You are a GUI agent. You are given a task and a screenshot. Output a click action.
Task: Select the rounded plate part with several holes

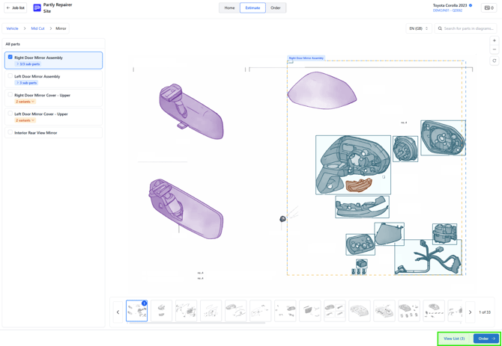[x=360, y=244]
